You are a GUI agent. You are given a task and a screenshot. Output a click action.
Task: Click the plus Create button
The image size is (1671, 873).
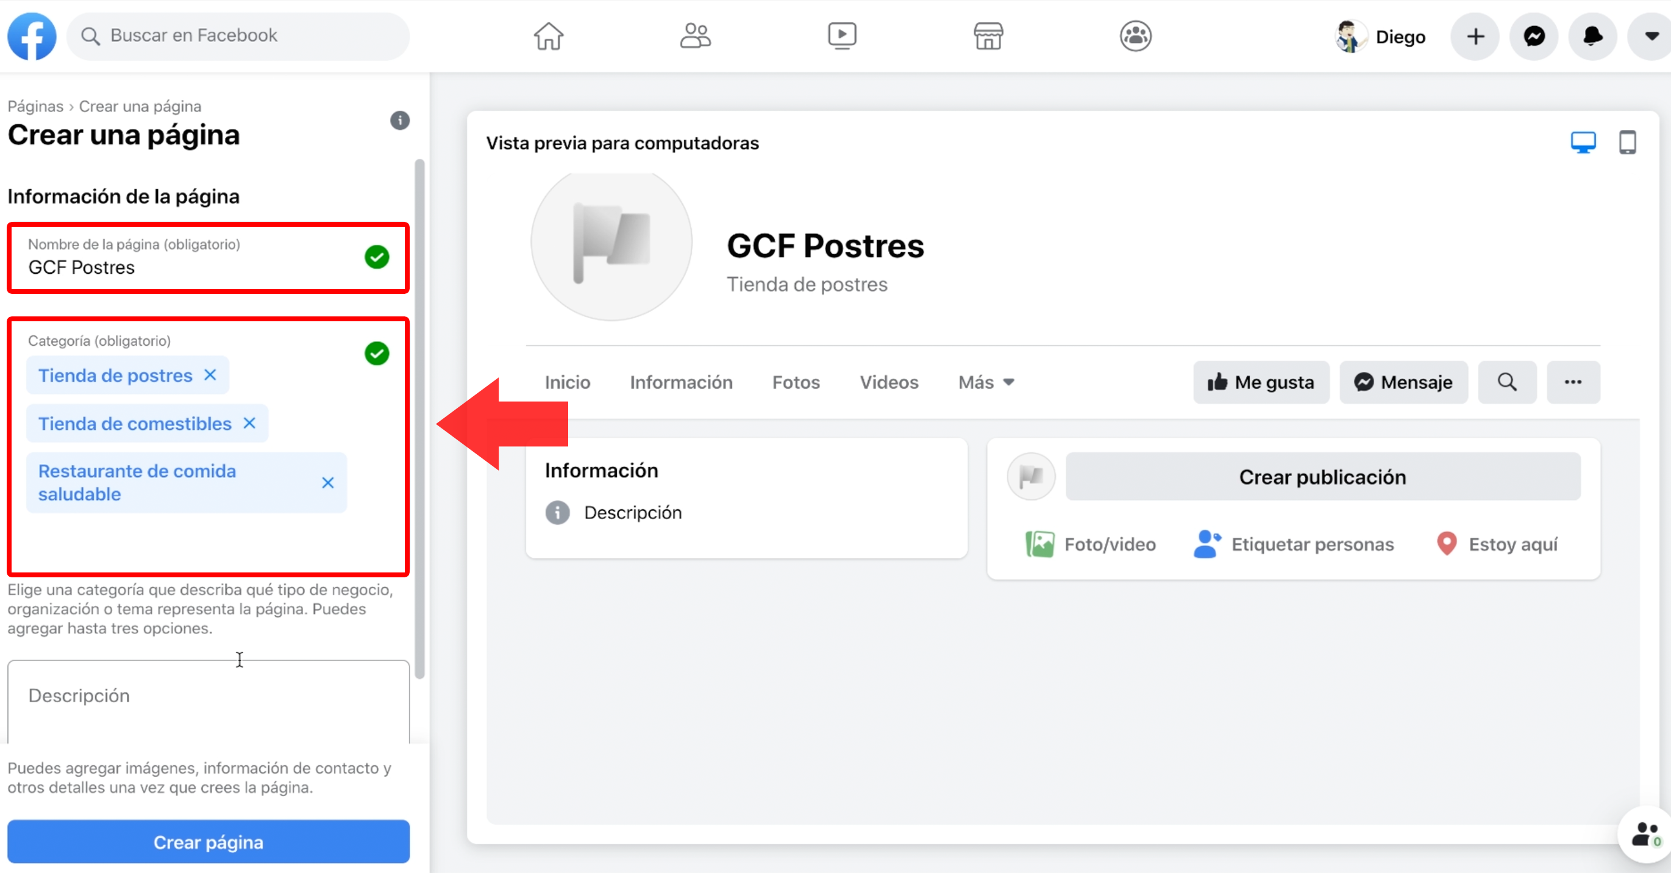1475,37
